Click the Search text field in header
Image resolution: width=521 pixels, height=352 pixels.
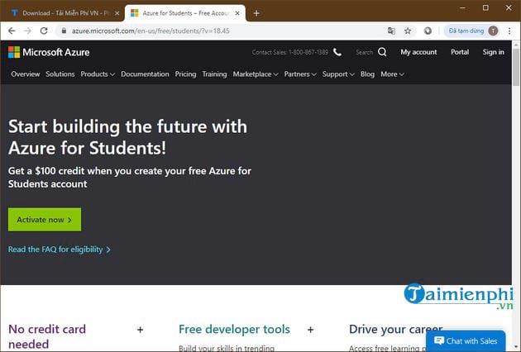pos(365,52)
